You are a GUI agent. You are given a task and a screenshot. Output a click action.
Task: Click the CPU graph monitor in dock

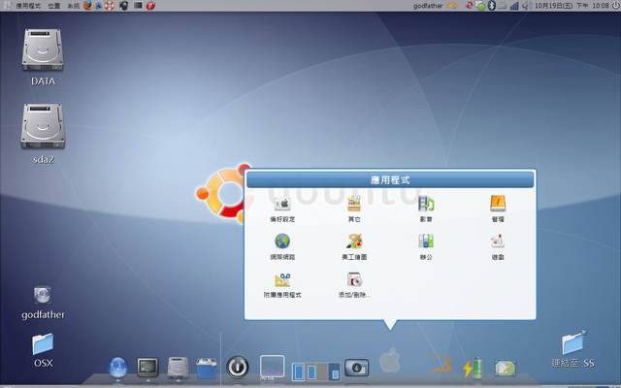click(x=272, y=367)
